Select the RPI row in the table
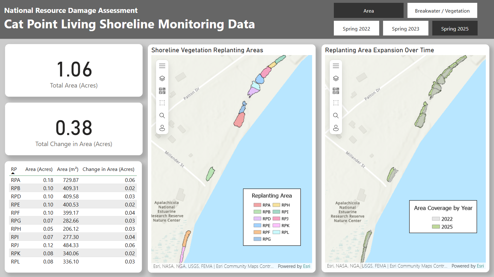 coord(73,237)
